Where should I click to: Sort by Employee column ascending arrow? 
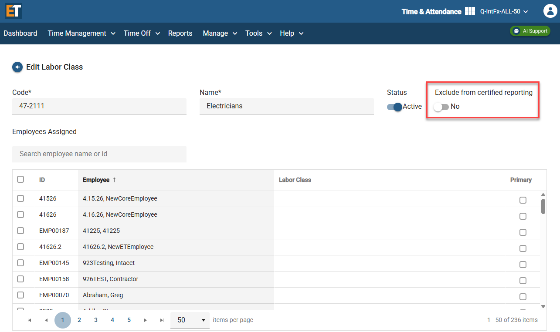115,180
